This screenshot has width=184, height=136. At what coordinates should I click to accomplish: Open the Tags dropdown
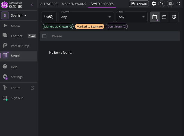(x=132, y=17)
